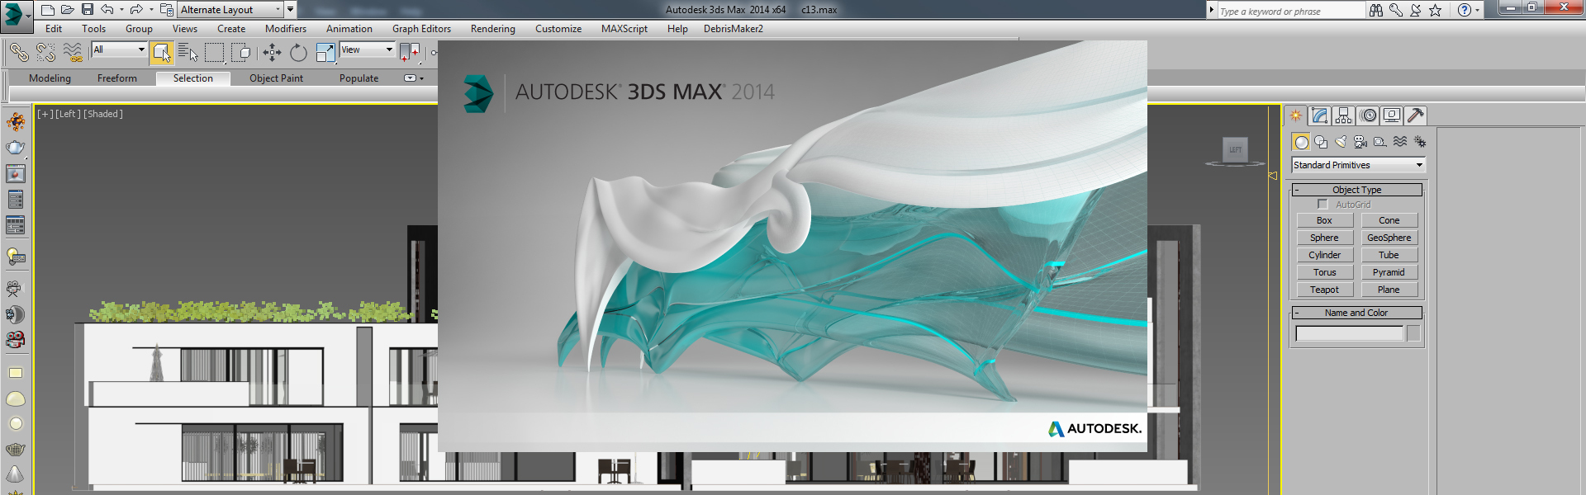1586x495 pixels.
Task: Create a Teapot primitive
Action: (x=1324, y=290)
